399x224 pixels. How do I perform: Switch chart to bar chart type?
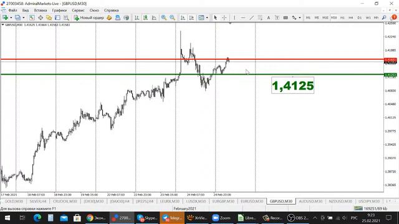137,17
